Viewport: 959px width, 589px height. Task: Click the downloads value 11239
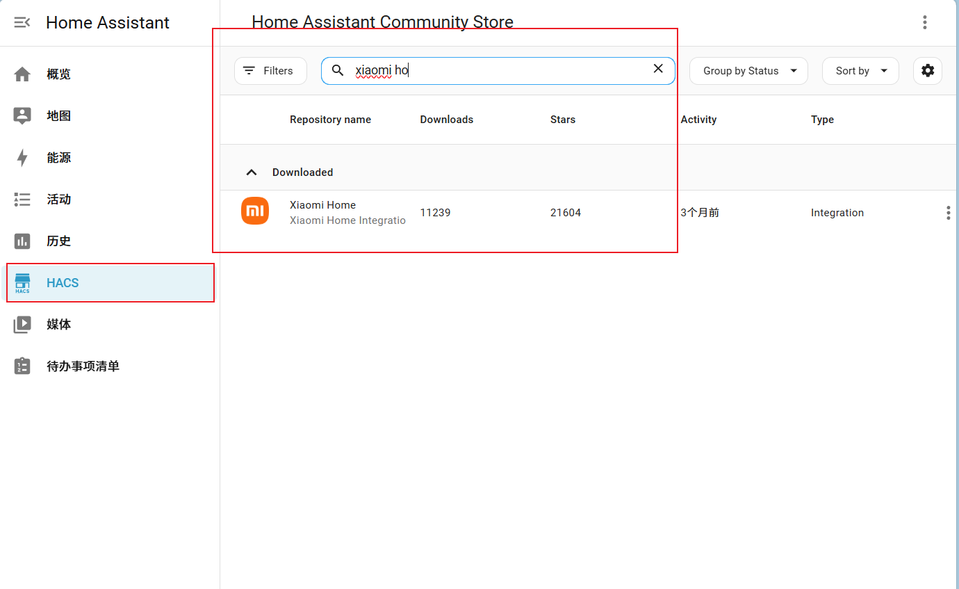(435, 213)
